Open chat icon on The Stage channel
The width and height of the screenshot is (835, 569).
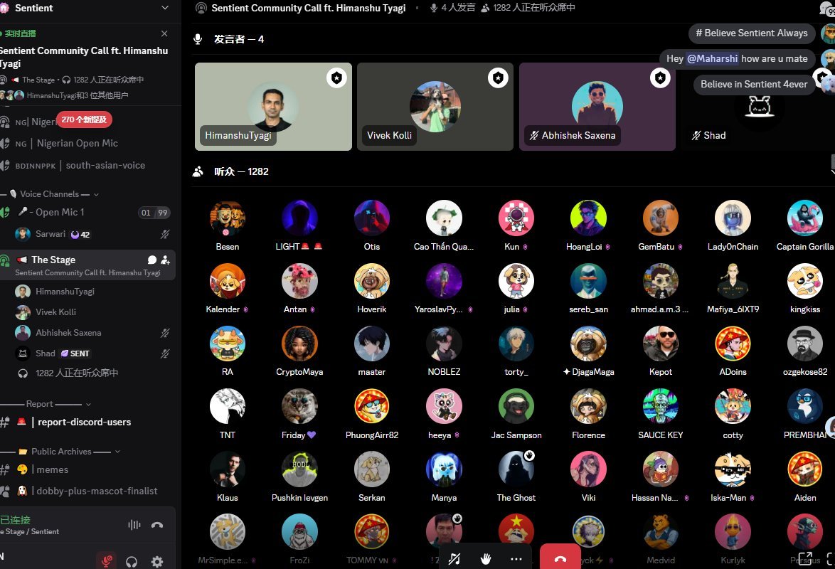[x=151, y=260]
